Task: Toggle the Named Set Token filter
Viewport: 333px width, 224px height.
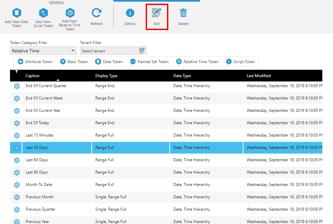Action: pyautogui.click(x=149, y=62)
